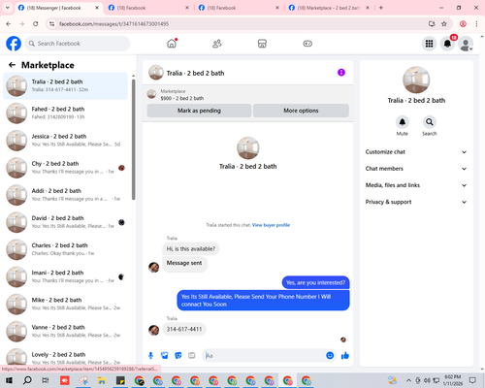
Task: Expand Chat members section
Action: click(416, 169)
